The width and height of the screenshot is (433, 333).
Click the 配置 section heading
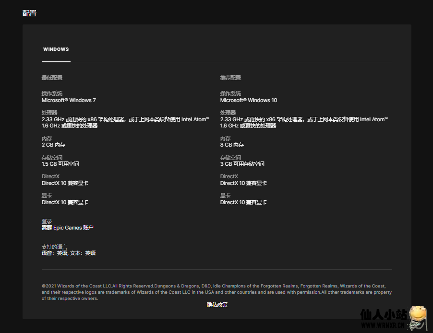(x=29, y=13)
